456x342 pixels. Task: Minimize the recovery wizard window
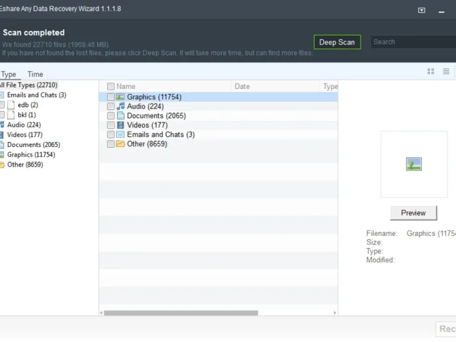(x=441, y=11)
